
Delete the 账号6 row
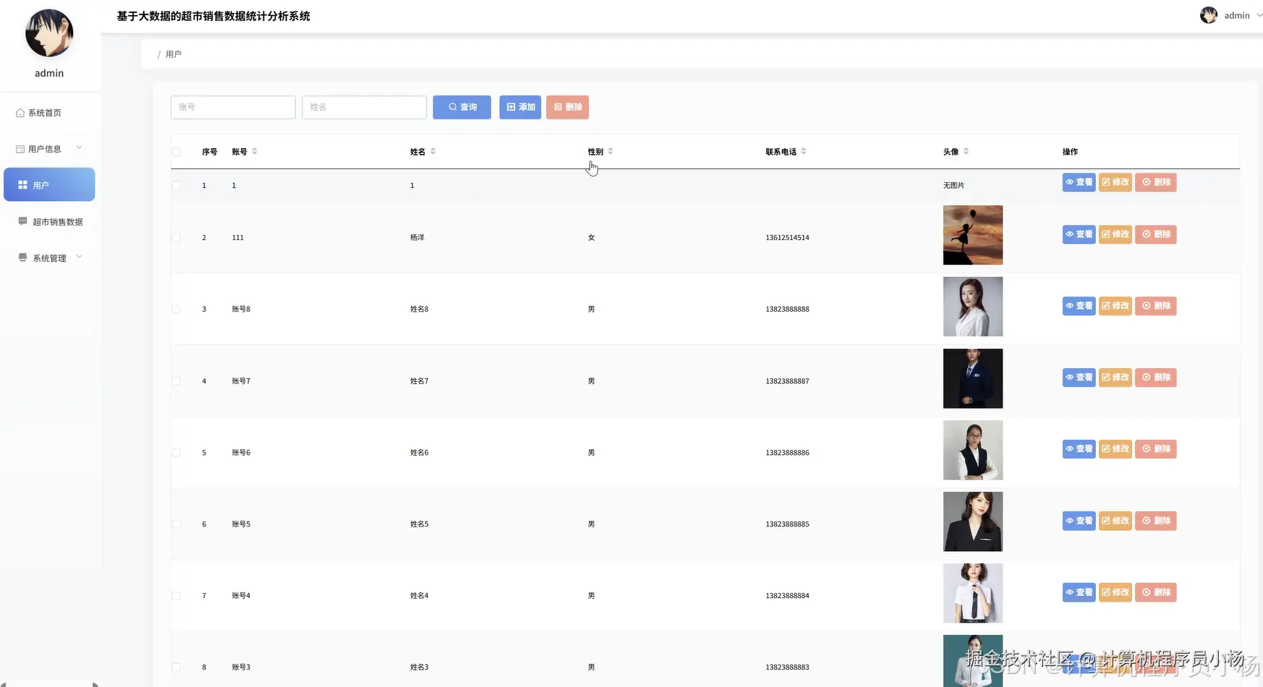click(x=1155, y=449)
